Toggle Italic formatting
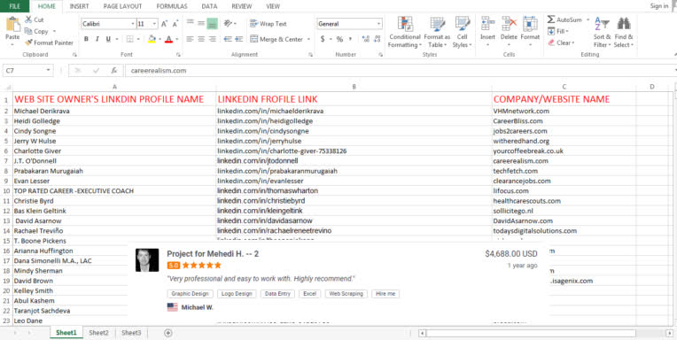The image size is (677, 340). (97, 39)
